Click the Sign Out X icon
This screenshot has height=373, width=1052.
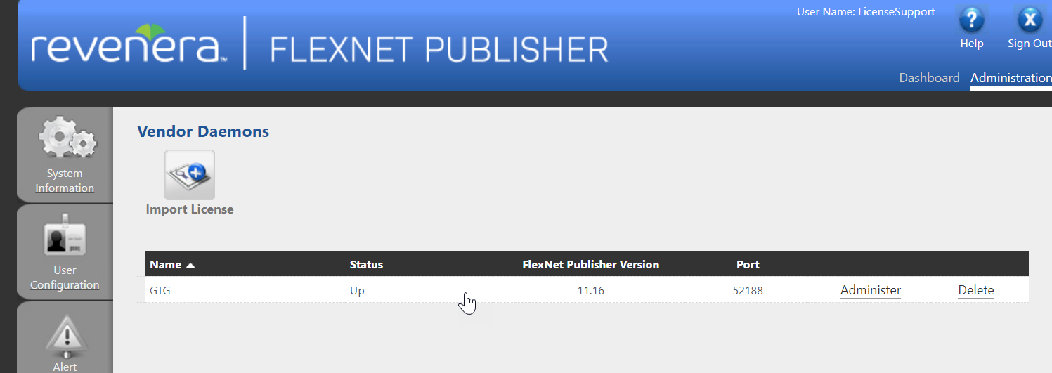coord(1030,20)
